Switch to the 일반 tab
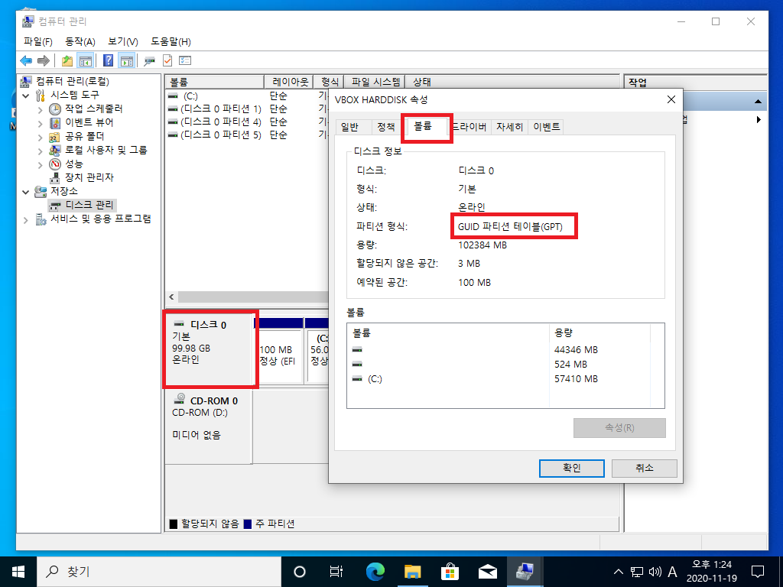The image size is (783, 587). click(x=349, y=127)
